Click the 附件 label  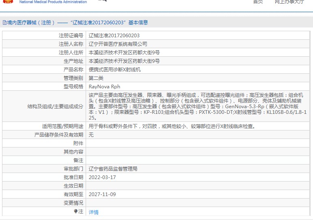point(78,143)
